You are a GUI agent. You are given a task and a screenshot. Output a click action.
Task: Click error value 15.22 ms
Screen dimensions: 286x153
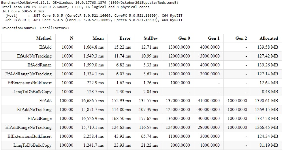point(123,47)
